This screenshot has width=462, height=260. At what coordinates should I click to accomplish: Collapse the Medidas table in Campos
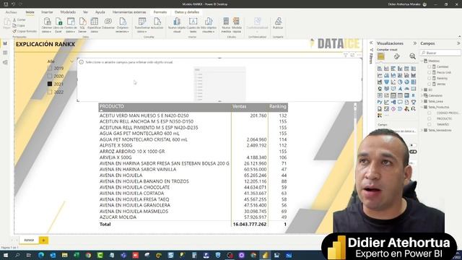click(422, 61)
